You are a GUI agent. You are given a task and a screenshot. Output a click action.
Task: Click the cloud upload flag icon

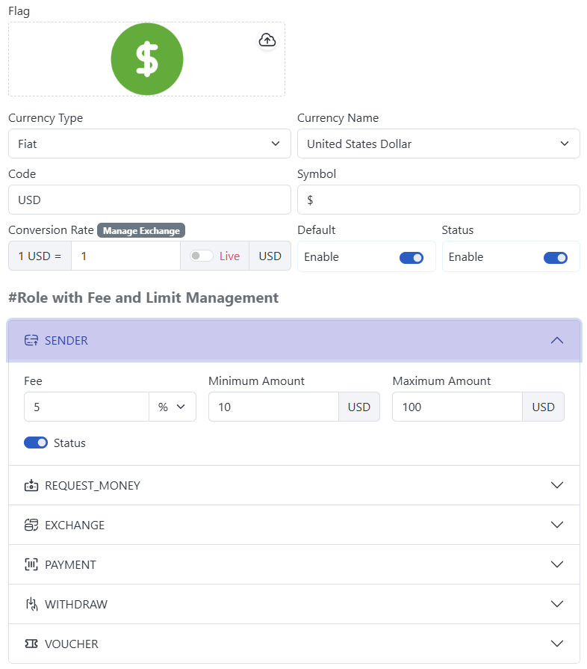pyautogui.click(x=267, y=40)
